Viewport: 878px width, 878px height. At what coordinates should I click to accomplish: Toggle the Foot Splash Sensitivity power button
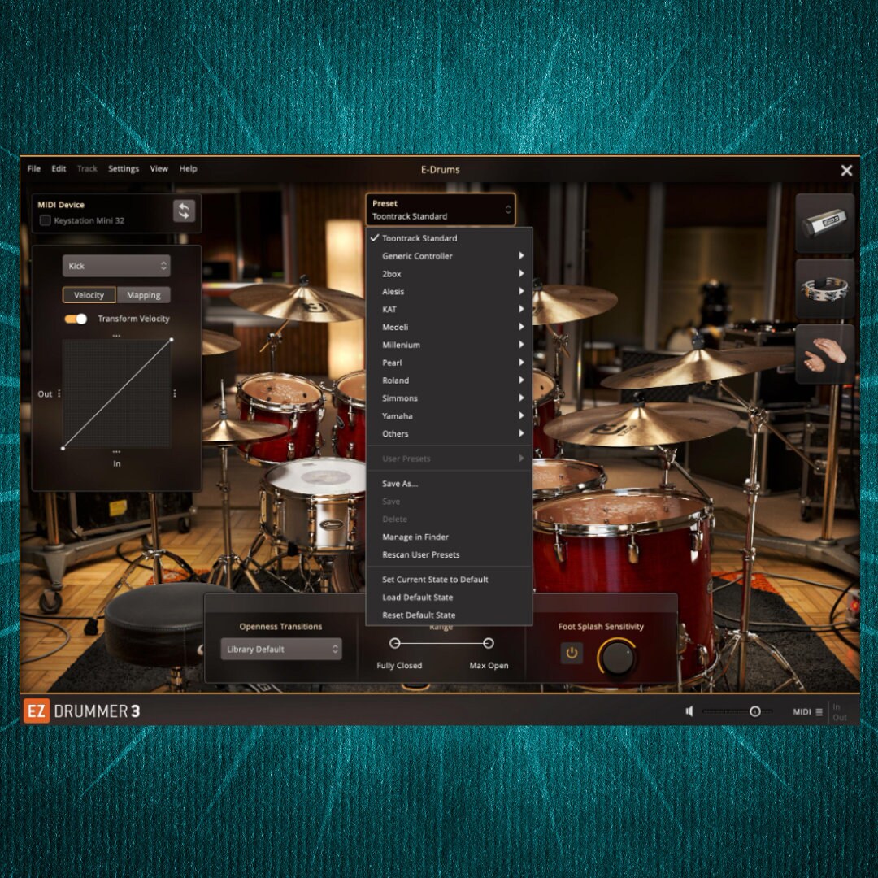click(572, 652)
